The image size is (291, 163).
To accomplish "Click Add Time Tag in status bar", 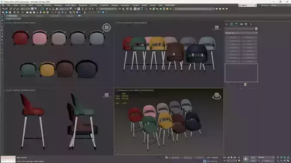I will pos(212,161).
